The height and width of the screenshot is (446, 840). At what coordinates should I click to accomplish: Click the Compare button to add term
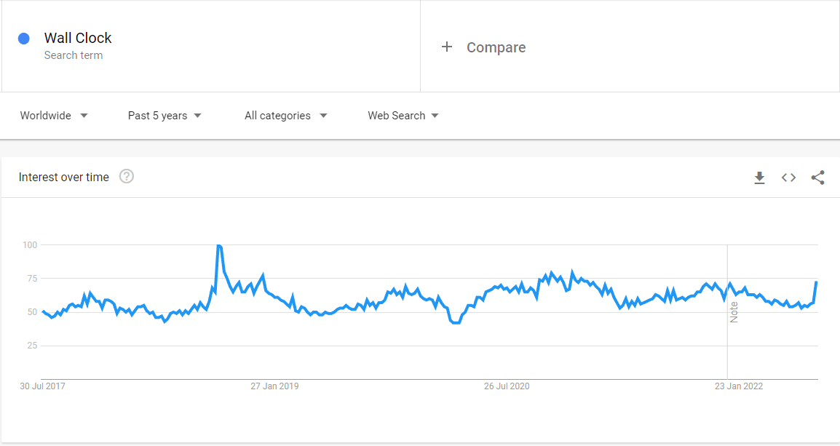484,47
